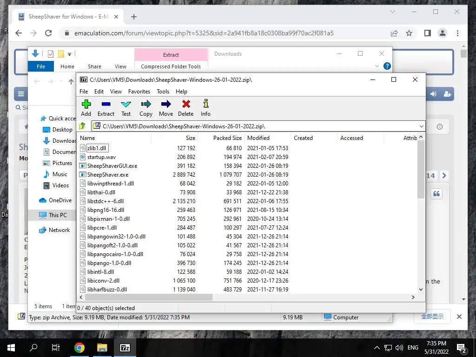Click the Explorer up-arrow navigation icon
This screenshot has height=357, width=476.
pos(71,81)
